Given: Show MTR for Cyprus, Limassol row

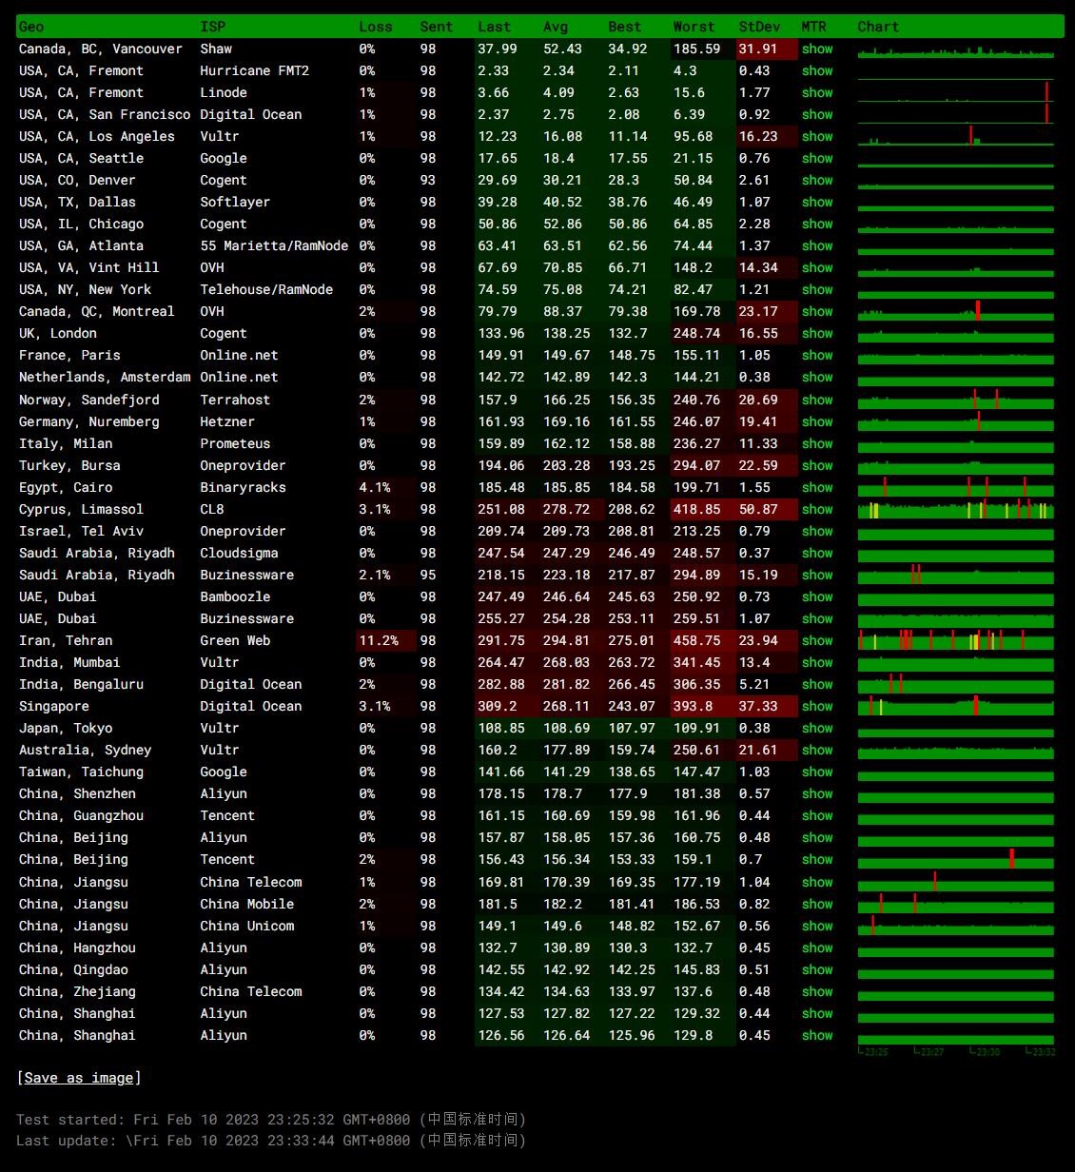Looking at the screenshot, I should 817,509.
